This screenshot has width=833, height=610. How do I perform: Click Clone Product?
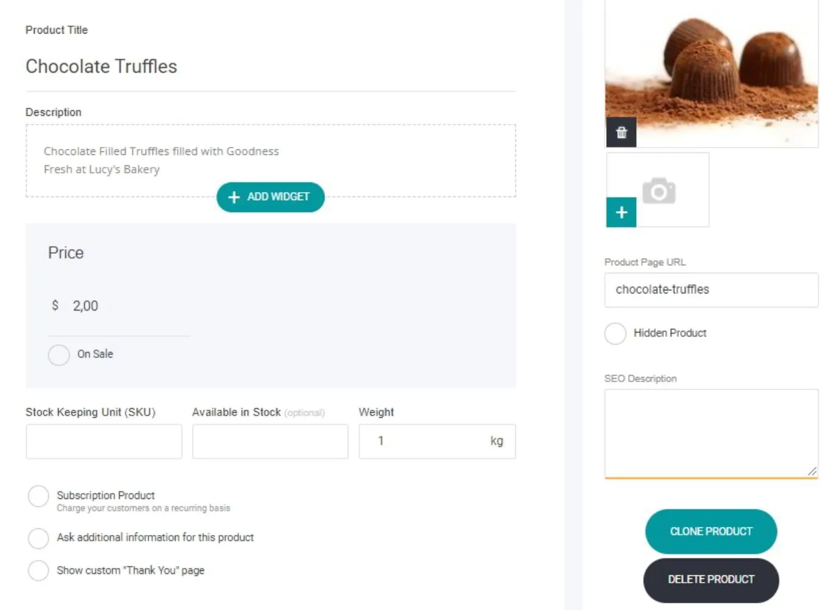pyautogui.click(x=710, y=531)
